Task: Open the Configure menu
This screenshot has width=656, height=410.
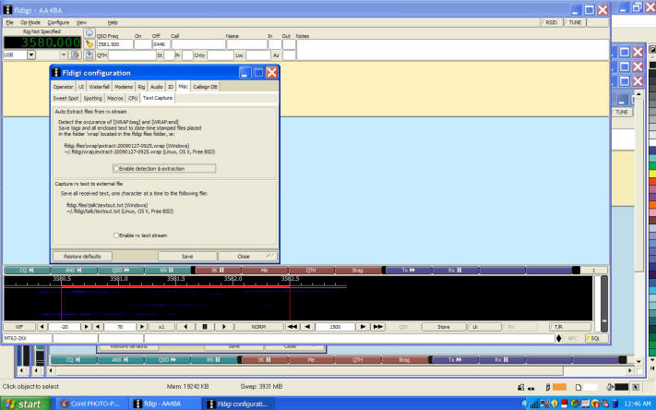Action: 58,22
